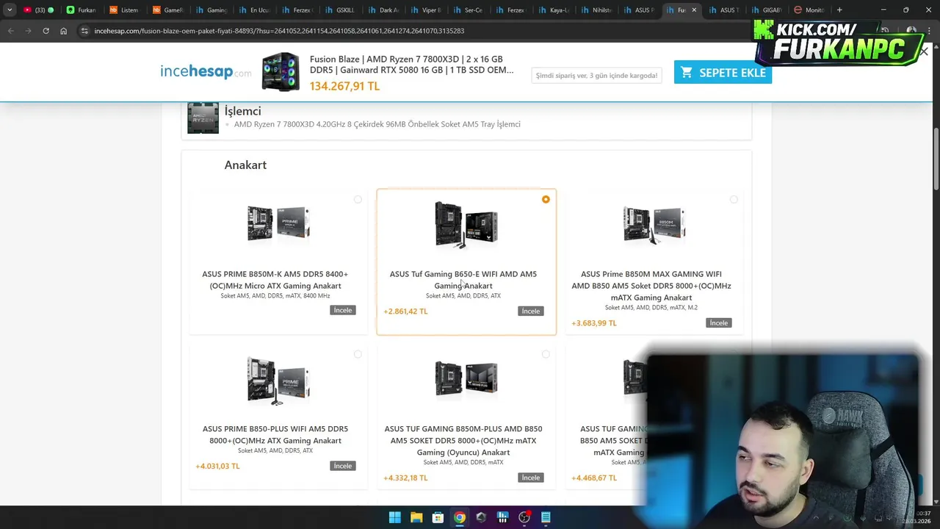Open Notepad from taskbar
The width and height of the screenshot is (940, 529).
coord(546,517)
